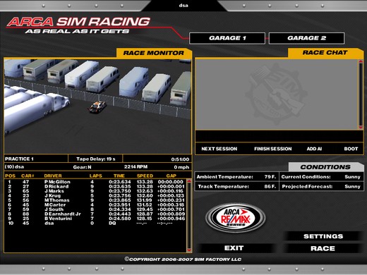Click the race chat up scroll arrow
Image resolution: width=367 pixels, height=275 pixels.
361,61
